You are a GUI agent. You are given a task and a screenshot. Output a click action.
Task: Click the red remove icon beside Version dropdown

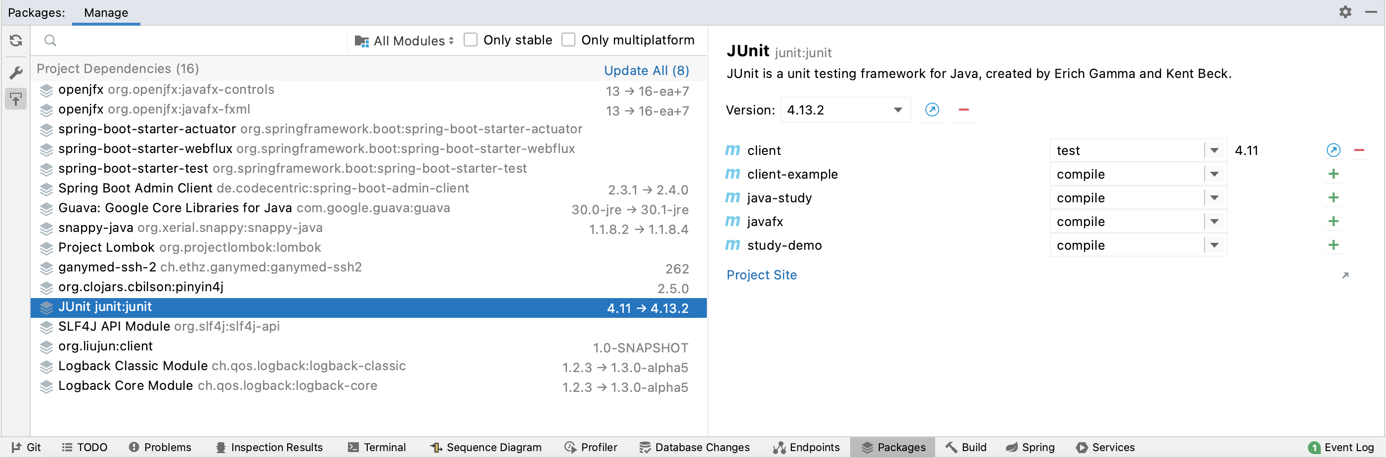[x=964, y=110]
